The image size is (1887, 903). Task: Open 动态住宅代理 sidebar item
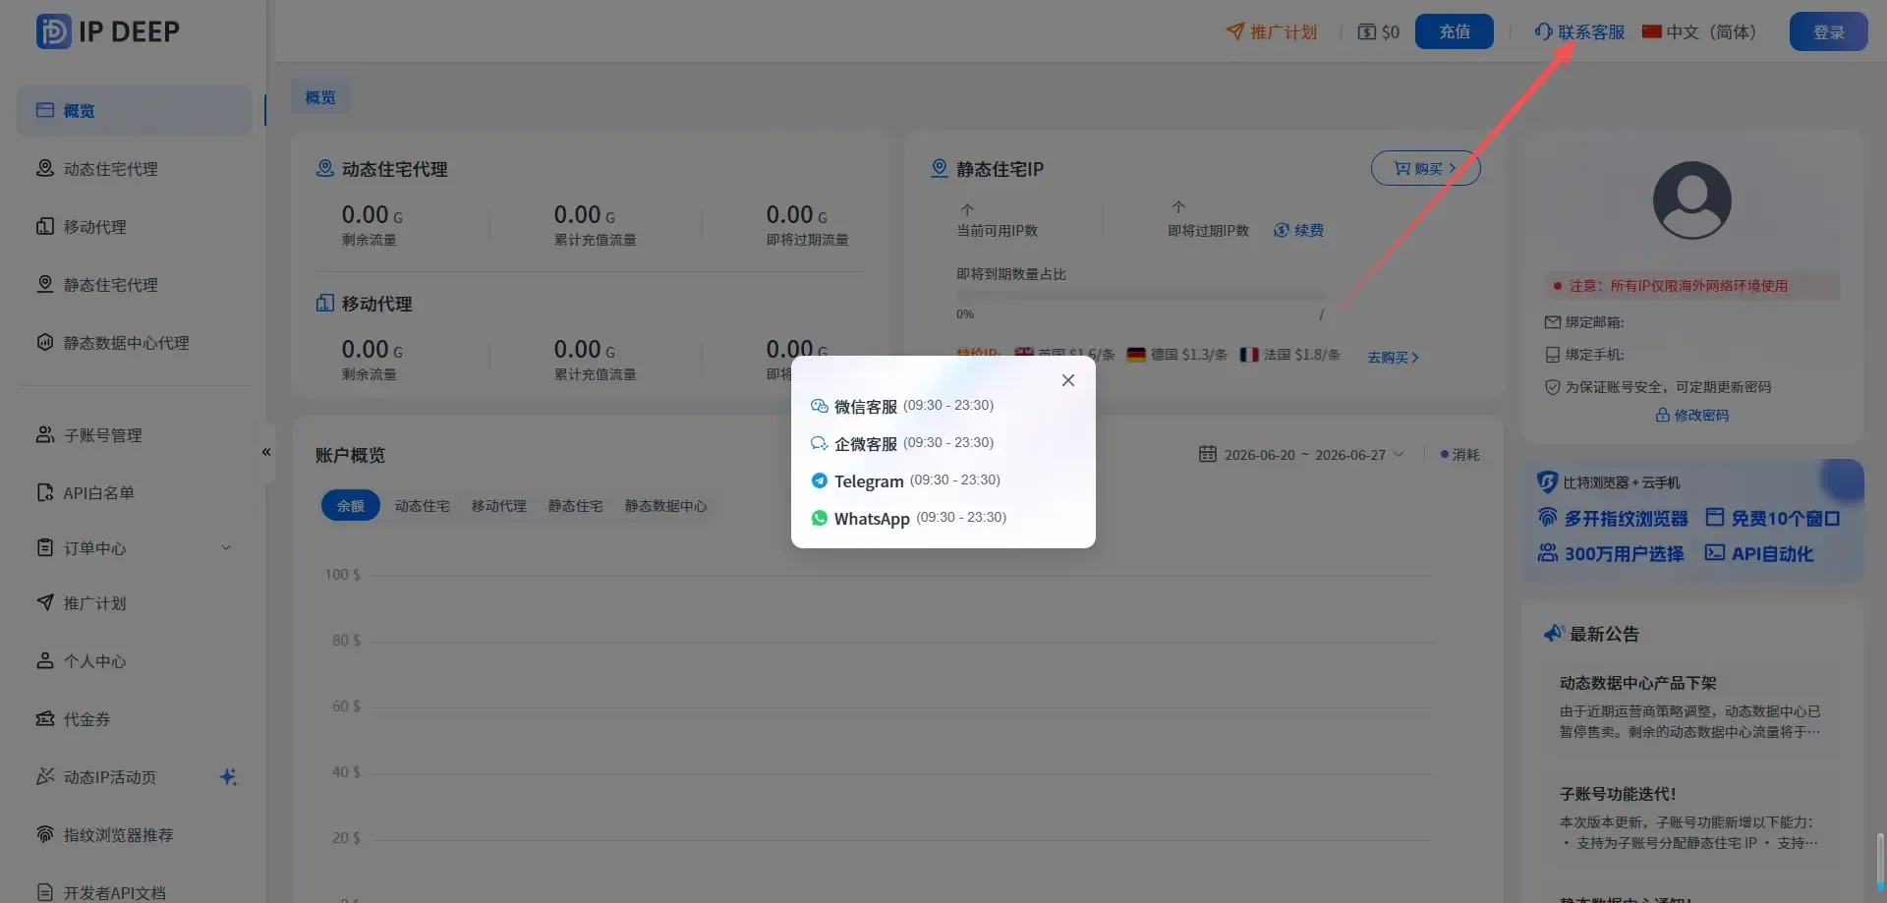[x=134, y=169]
